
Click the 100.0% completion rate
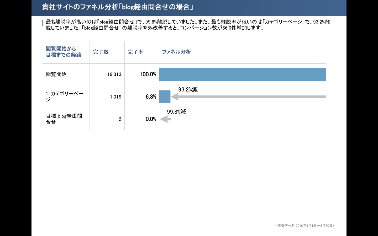tap(148, 74)
